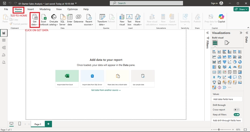Screen dimensions: 250x132
Task: Select the Python (Py) visual
Action: [219, 77]
